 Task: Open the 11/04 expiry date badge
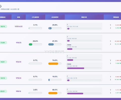pos(3,43)
